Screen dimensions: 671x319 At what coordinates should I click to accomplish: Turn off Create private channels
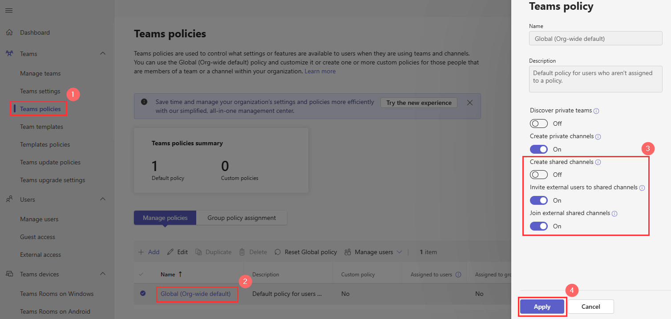point(539,149)
